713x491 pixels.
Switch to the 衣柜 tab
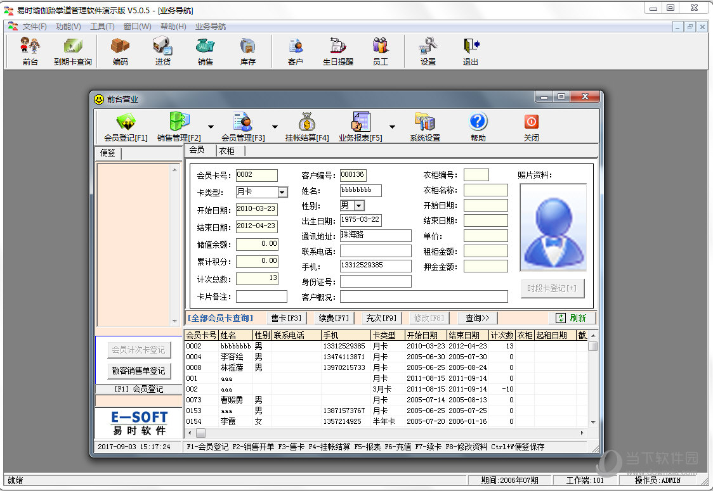pyautogui.click(x=227, y=151)
